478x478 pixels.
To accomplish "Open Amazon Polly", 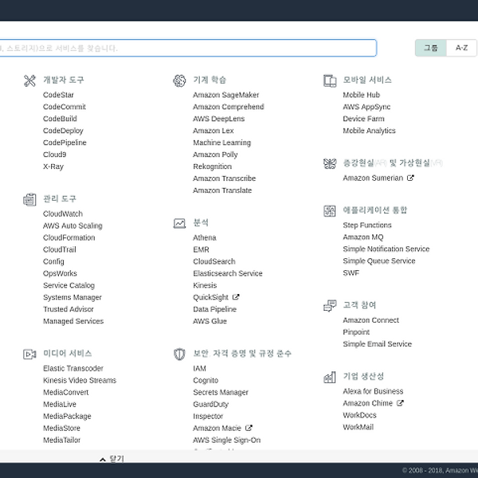I will click(215, 155).
